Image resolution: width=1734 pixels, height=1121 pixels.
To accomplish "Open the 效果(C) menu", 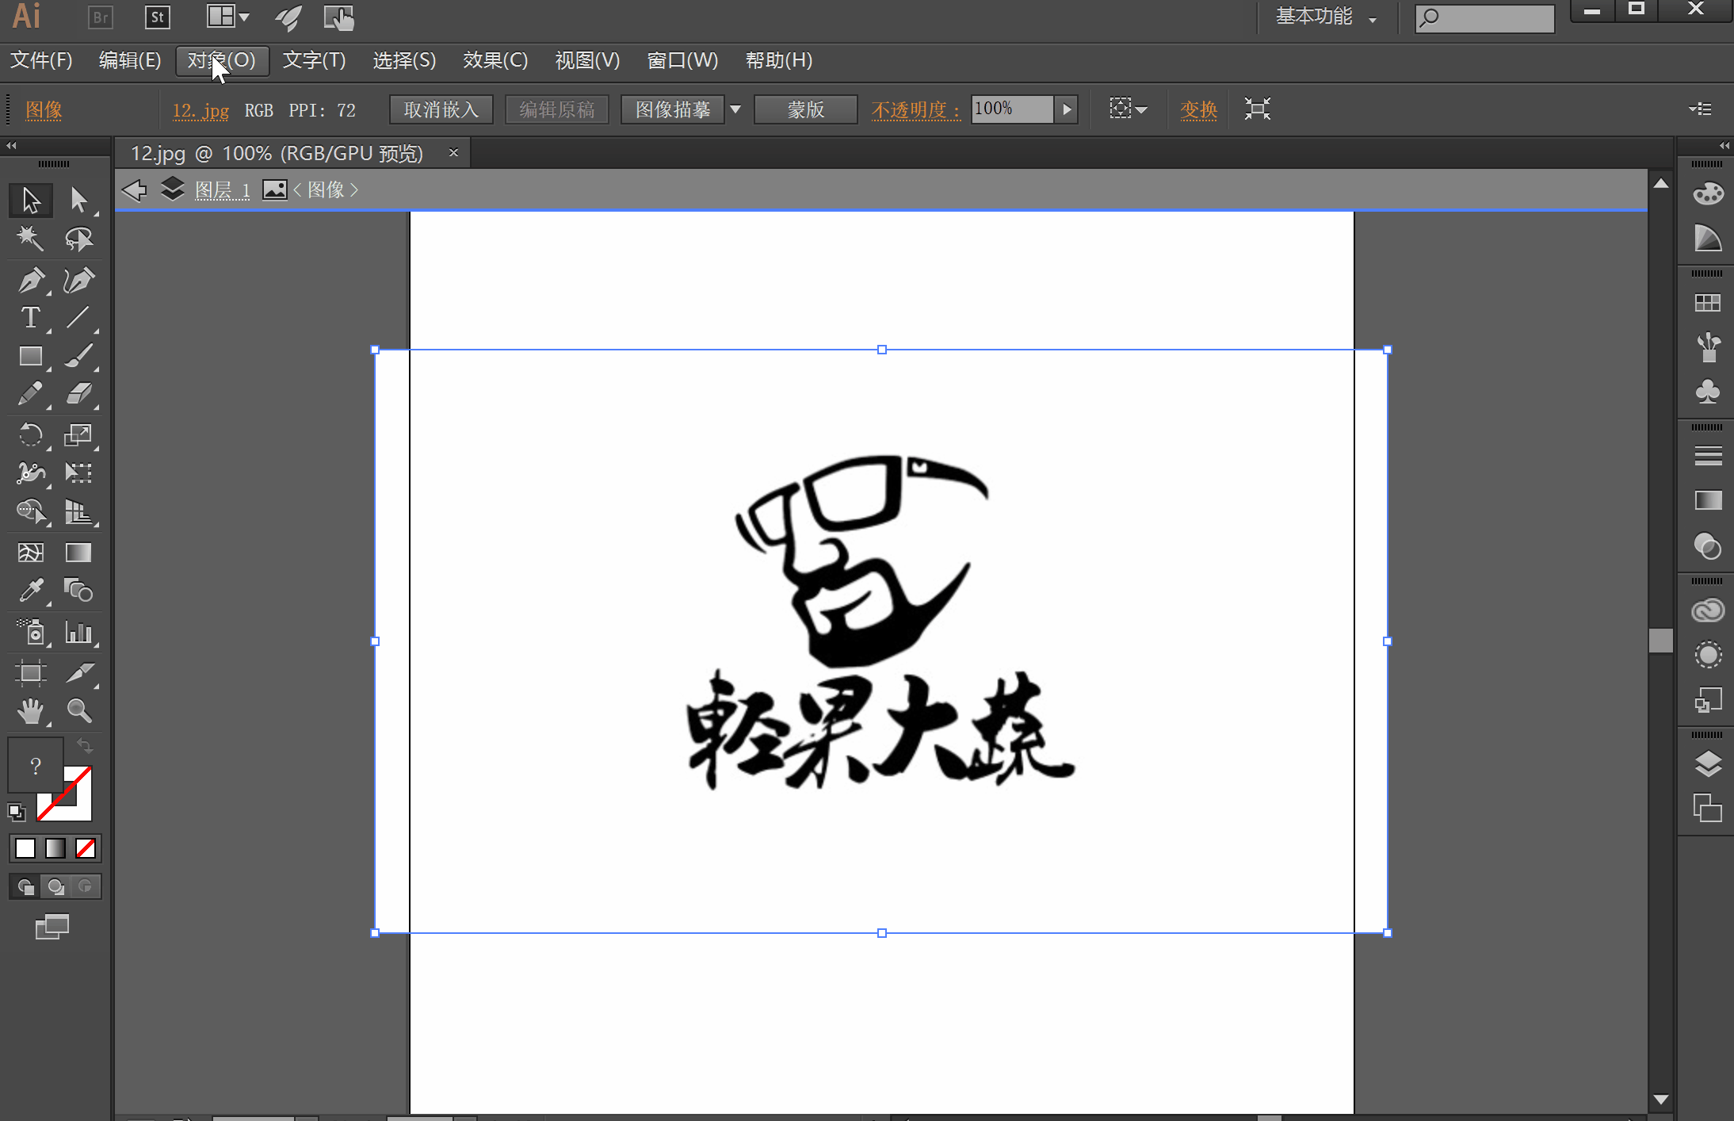I will click(495, 60).
